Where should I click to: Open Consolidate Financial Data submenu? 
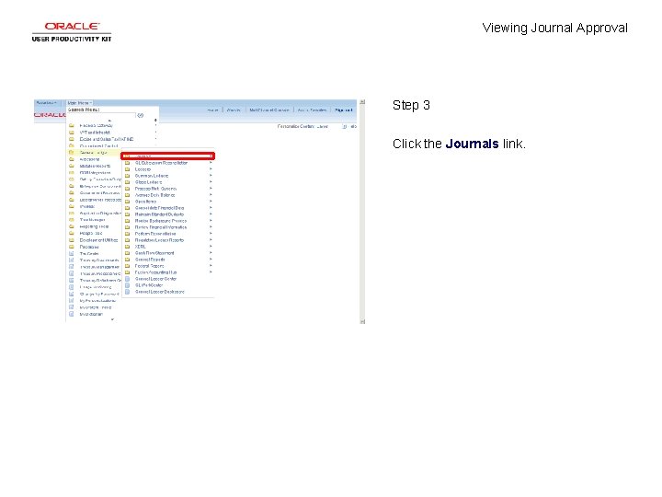159,208
